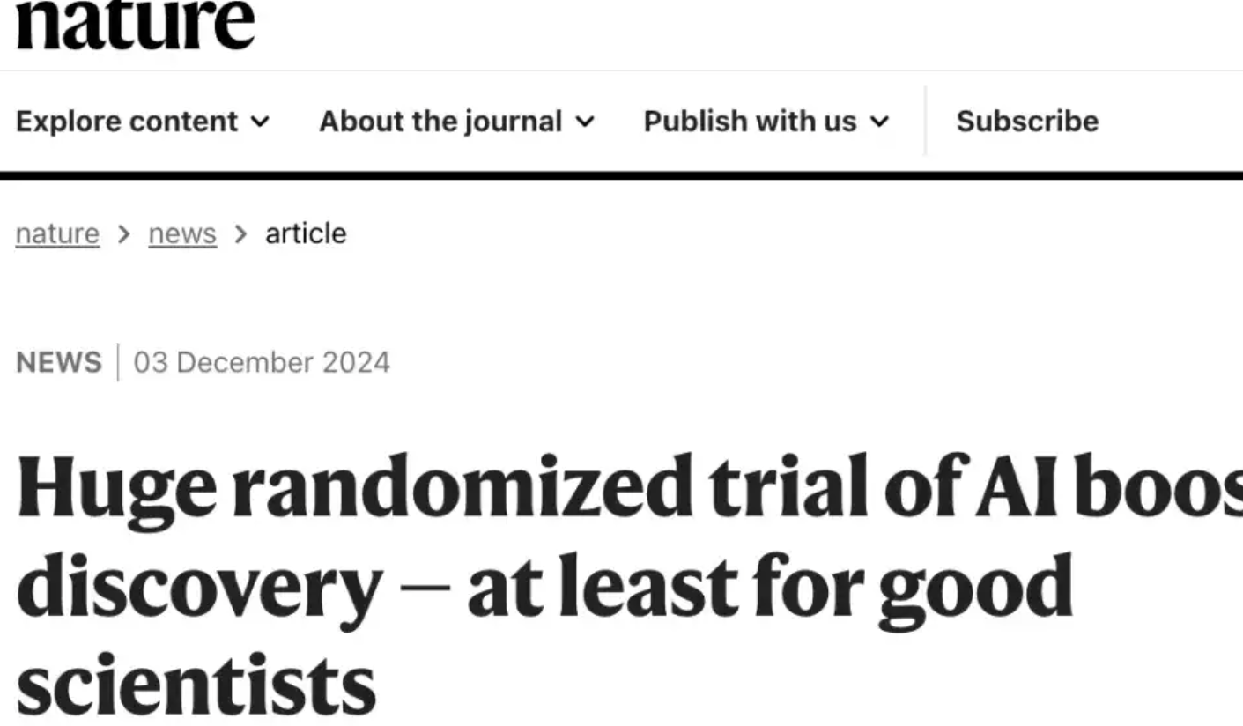Screen dimensions: 1243x726
Task: Go to the nature breadcrumb link
Action: point(57,233)
